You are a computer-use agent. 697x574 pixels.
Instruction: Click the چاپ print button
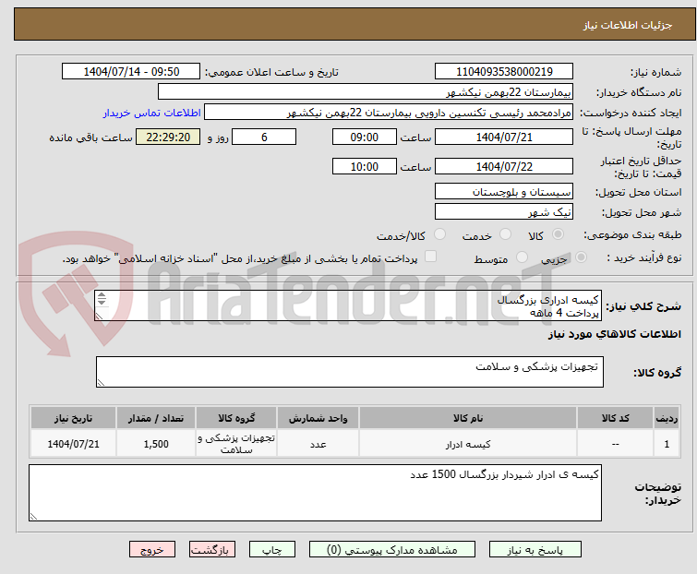272,550
